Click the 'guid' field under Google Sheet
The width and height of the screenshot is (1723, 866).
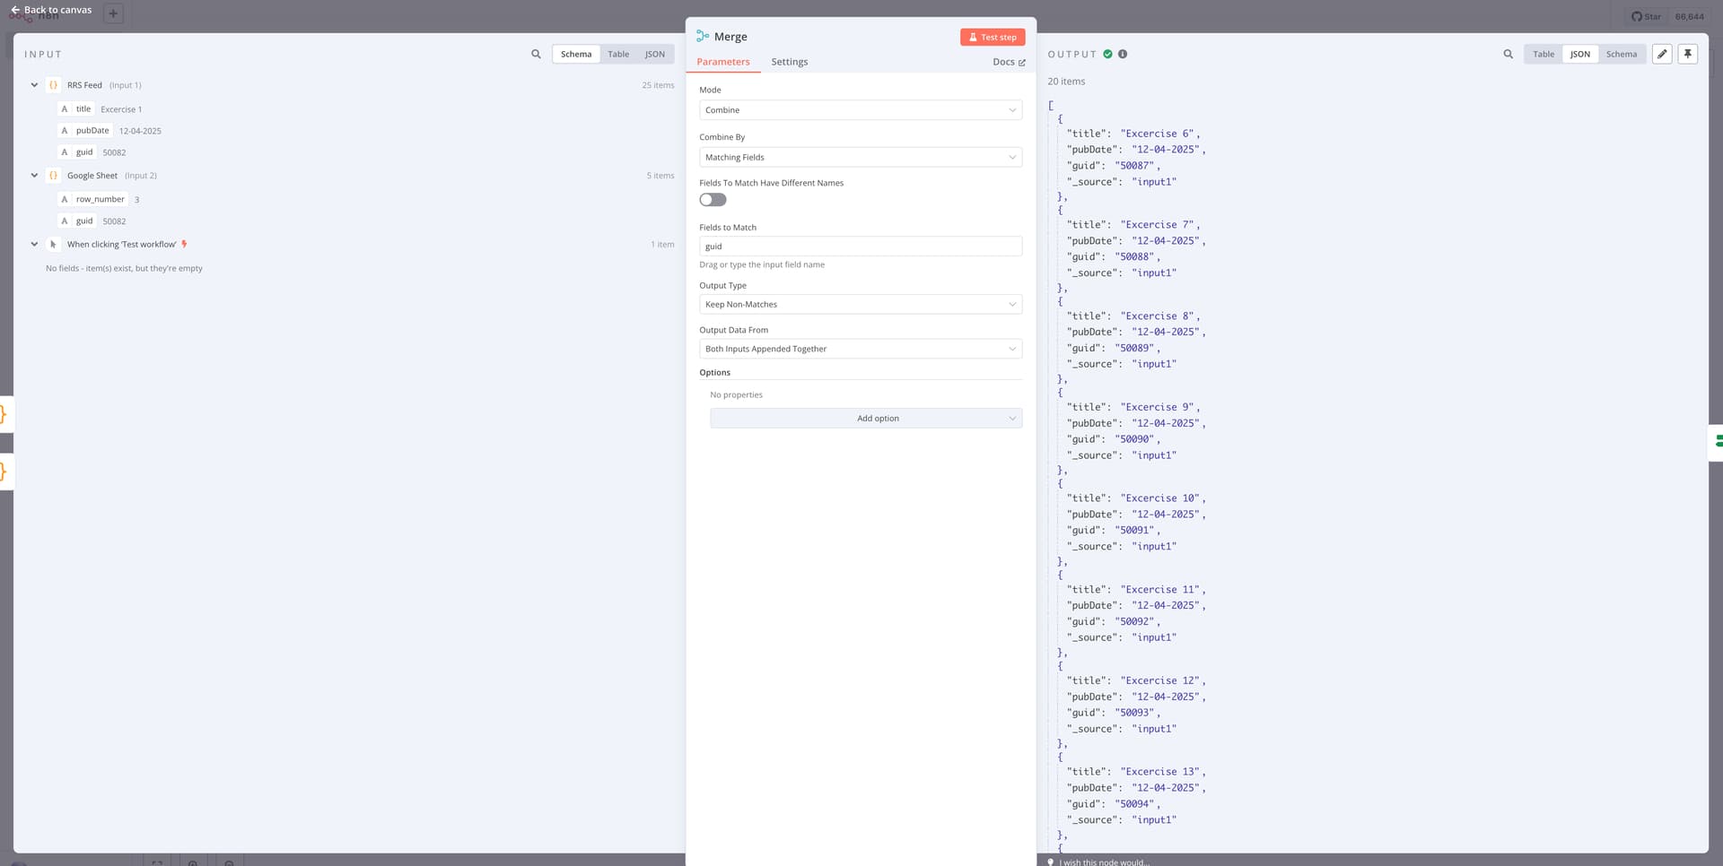click(84, 221)
